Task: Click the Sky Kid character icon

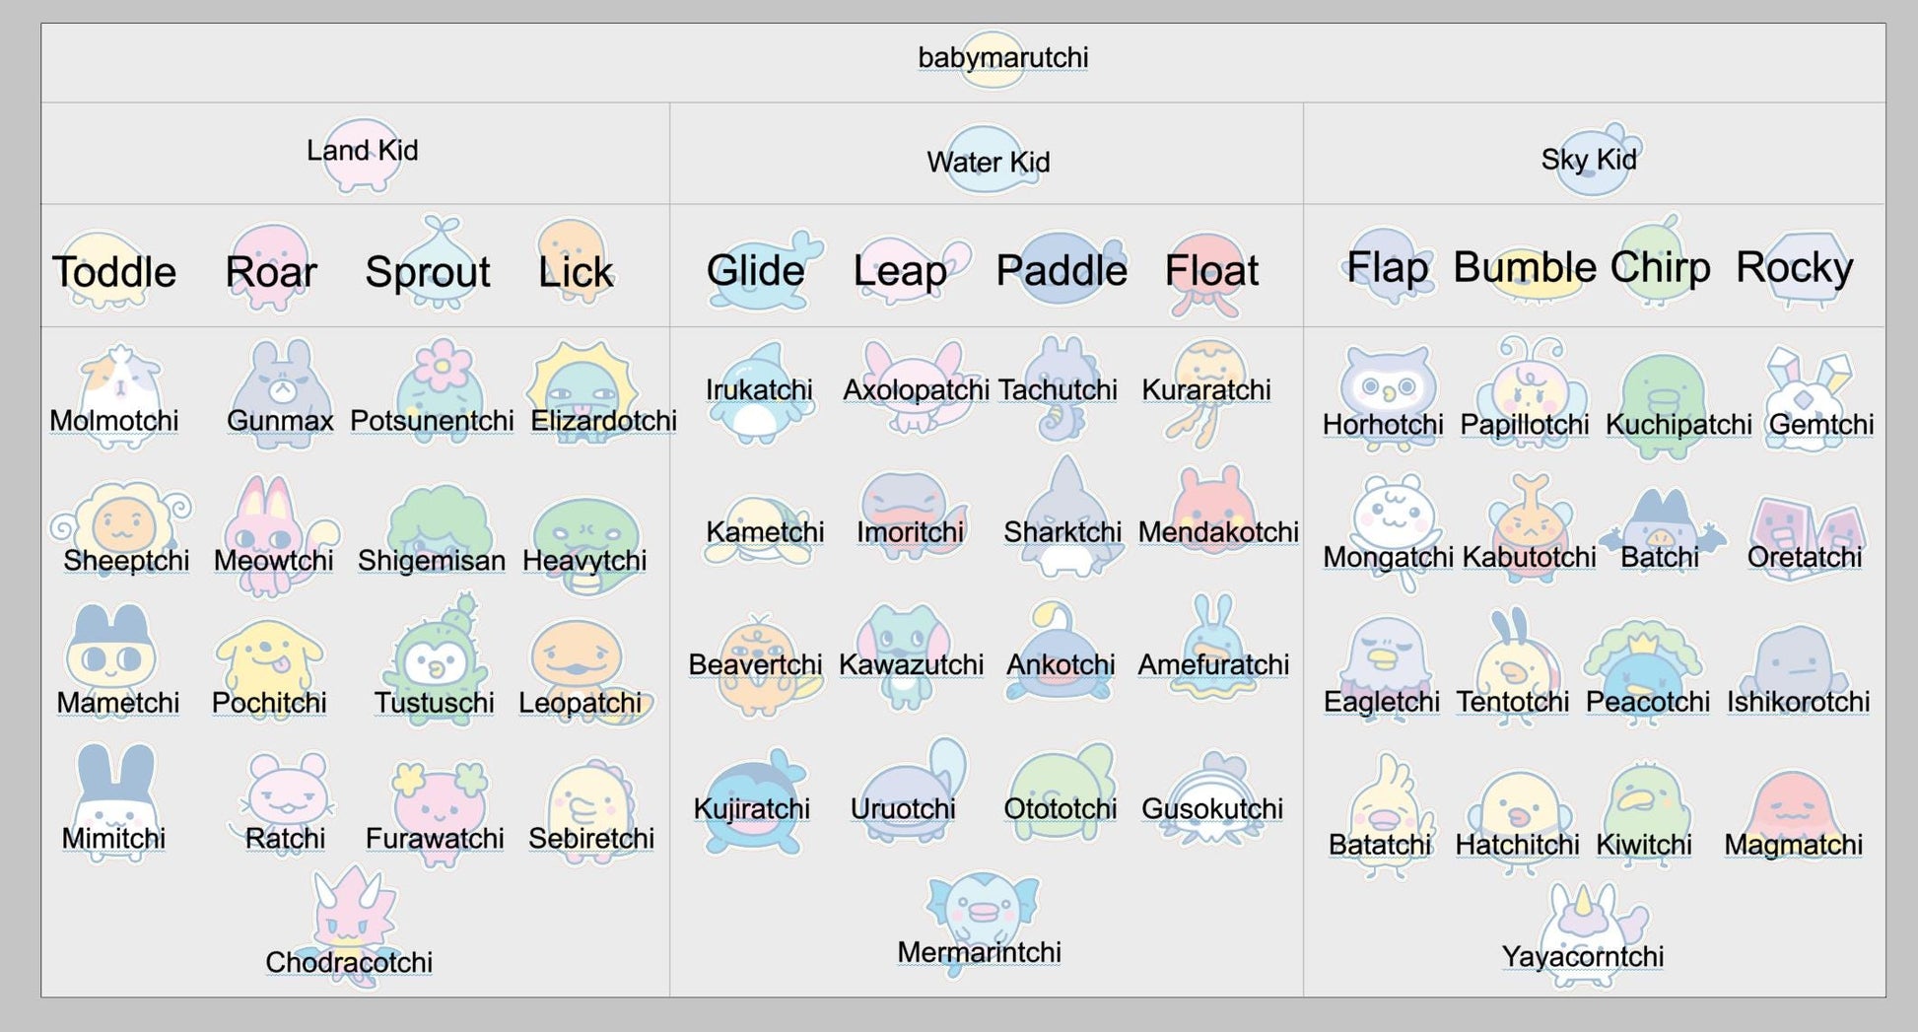Action: click(1589, 158)
